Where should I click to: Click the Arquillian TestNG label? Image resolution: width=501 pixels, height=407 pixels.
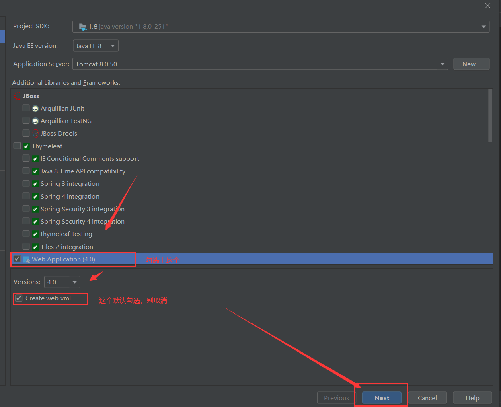tap(66, 121)
